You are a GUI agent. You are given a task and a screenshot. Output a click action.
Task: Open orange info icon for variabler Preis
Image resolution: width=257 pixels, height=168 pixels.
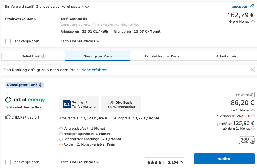tap(61, 144)
